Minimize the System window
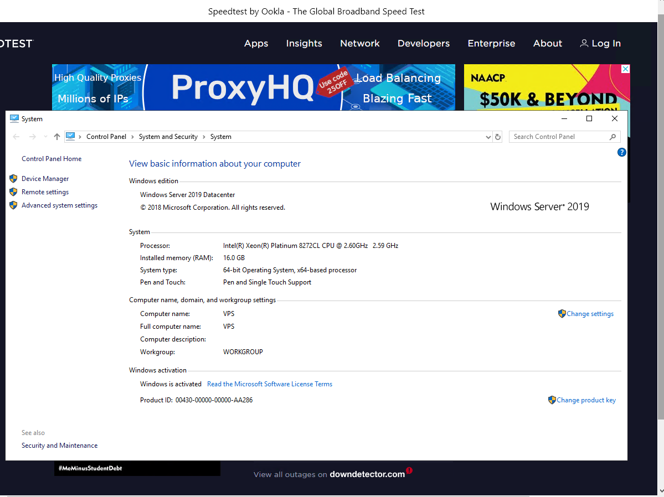Viewport: 664px width, 497px height. tap(564, 118)
